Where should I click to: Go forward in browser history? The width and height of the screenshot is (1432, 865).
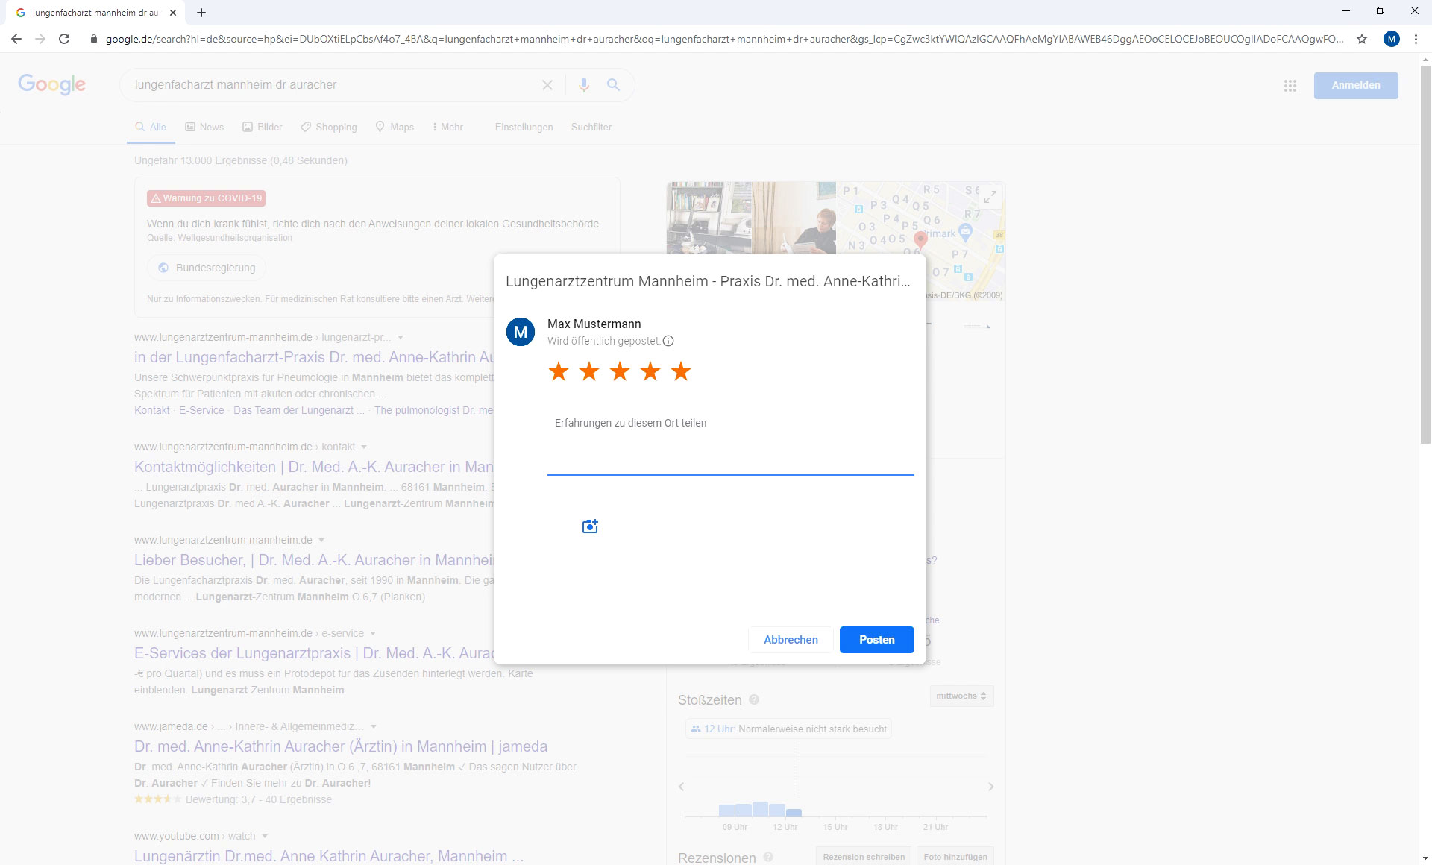point(40,39)
